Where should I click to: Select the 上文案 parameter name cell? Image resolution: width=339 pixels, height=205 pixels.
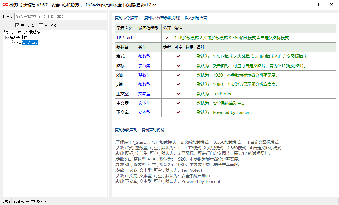click(126, 94)
